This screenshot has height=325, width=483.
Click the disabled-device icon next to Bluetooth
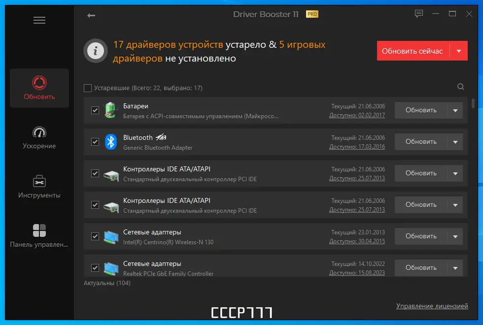point(161,137)
